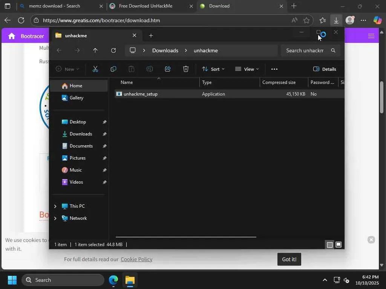Click Downloads breadcrumb in address bar
The height and width of the screenshot is (289, 386).
point(165,50)
